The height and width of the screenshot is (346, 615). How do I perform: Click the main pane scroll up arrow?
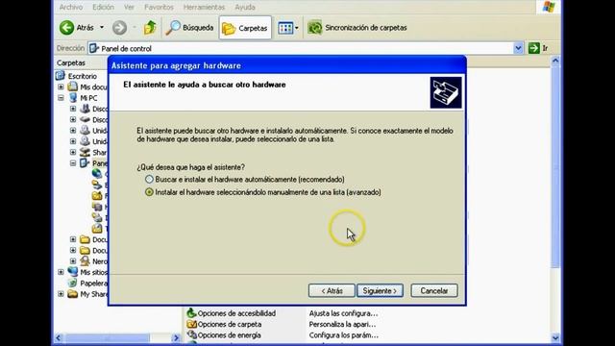(x=555, y=61)
